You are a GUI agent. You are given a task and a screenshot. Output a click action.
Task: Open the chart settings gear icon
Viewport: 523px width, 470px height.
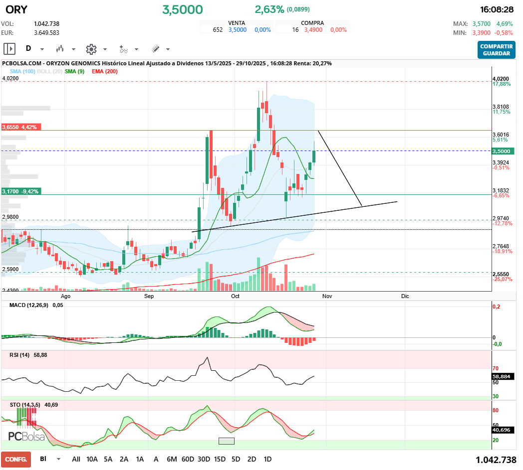coord(91,49)
